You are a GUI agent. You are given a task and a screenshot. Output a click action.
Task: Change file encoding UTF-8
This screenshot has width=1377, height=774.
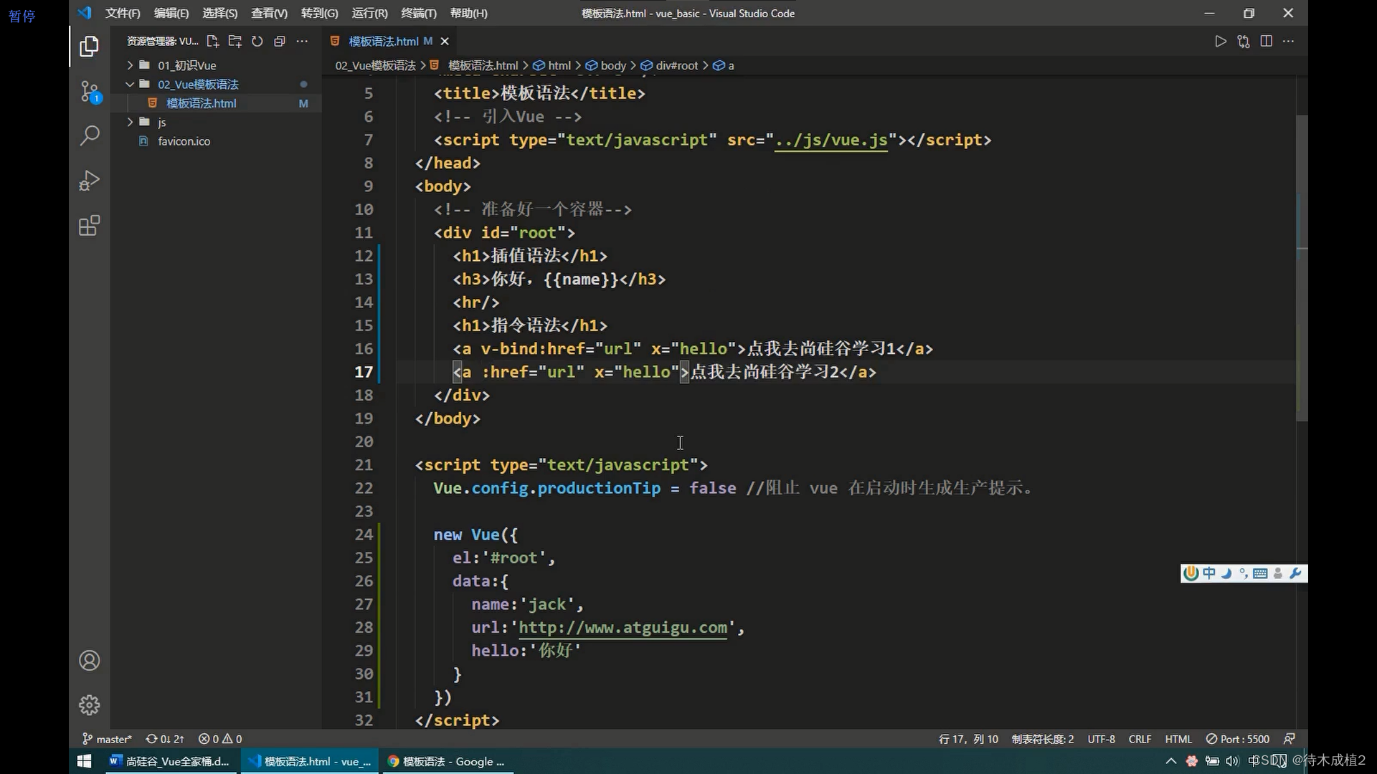(1101, 739)
